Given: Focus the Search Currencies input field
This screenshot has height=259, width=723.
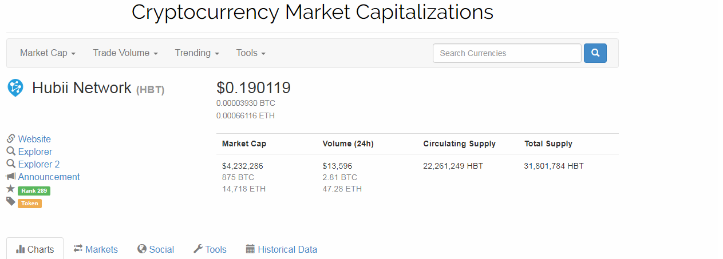Looking at the screenshot, I should click(507, 53).
